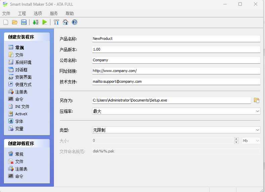This screenshot has width=265, height=192.
Task: Click the 网址链接 text field
Action: click(x=176, y=71)
